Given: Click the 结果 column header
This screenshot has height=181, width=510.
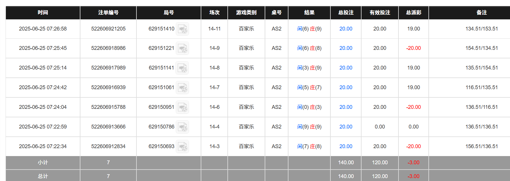Looking at the screenshot, I should [x=309, y=13].
